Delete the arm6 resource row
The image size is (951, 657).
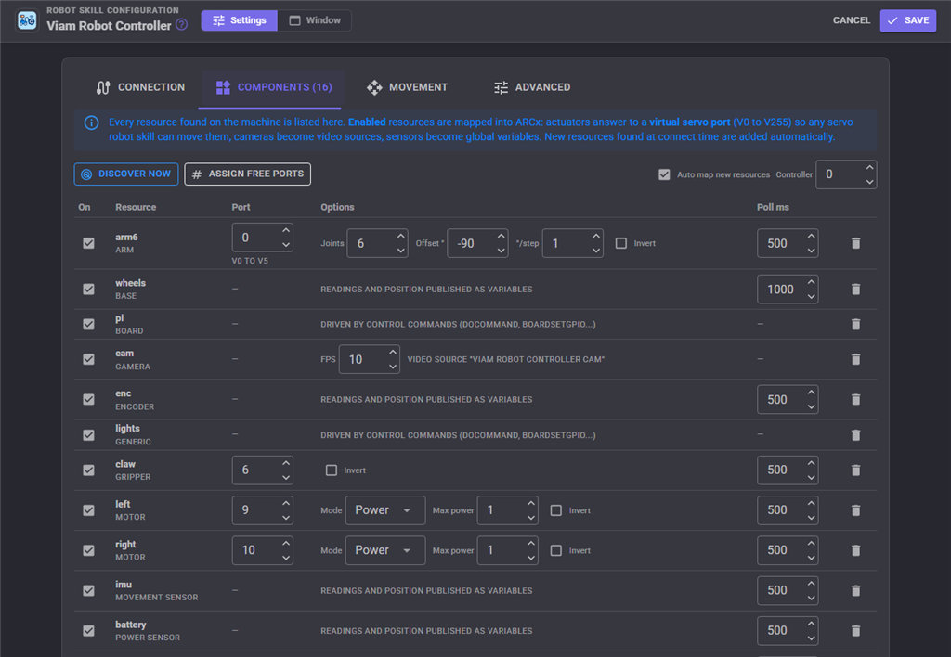[x=855, y=243]
